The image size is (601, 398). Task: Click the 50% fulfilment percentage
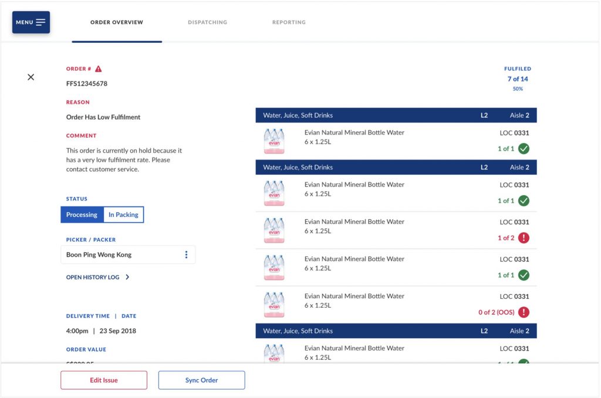(518, 89)
